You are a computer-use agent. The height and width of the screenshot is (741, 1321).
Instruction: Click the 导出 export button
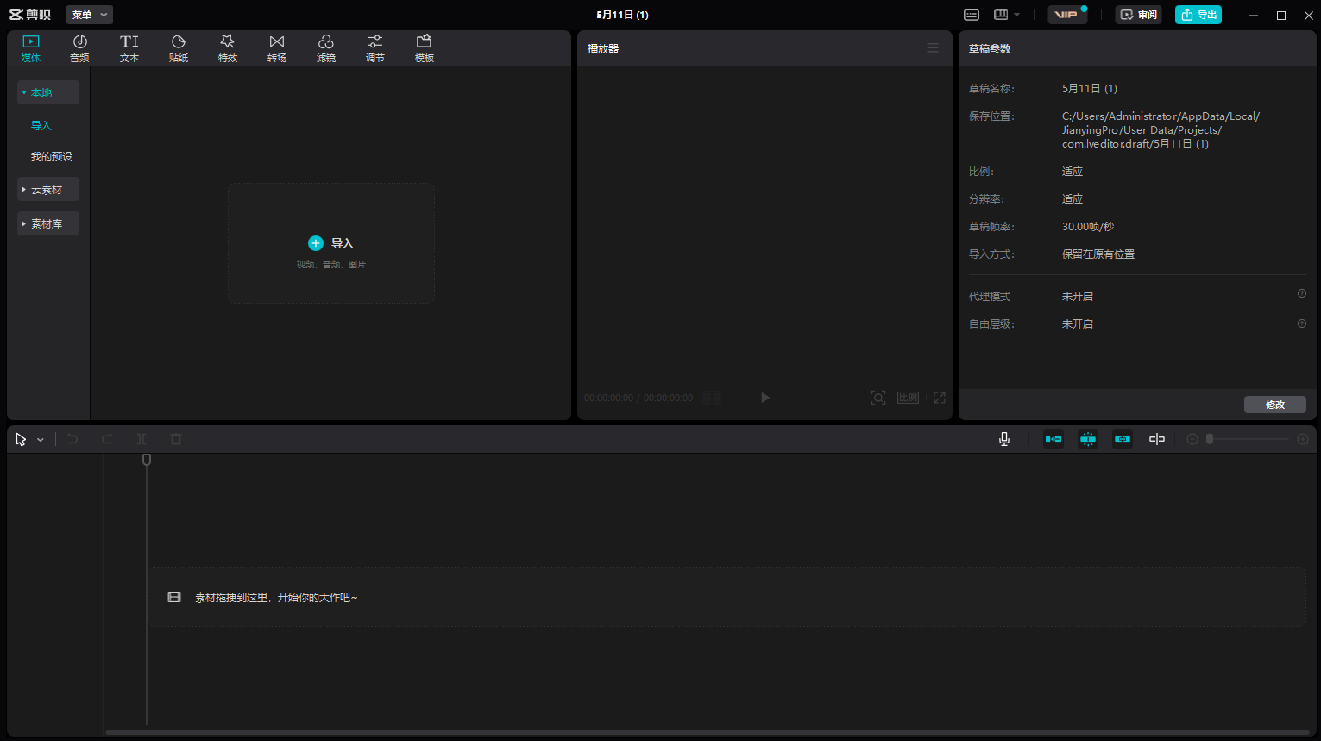point(1198,15)
